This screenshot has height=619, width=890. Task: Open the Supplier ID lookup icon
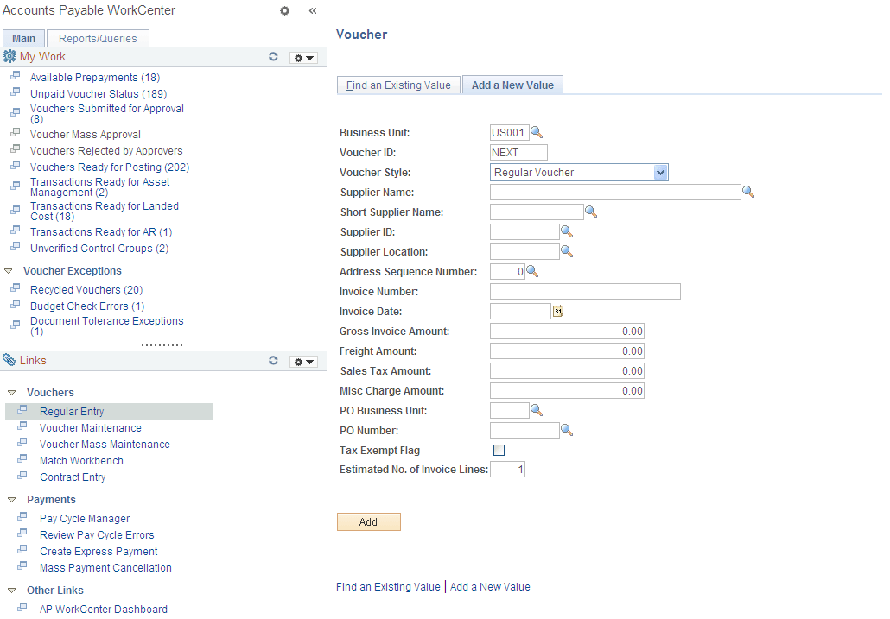[566, 231]
